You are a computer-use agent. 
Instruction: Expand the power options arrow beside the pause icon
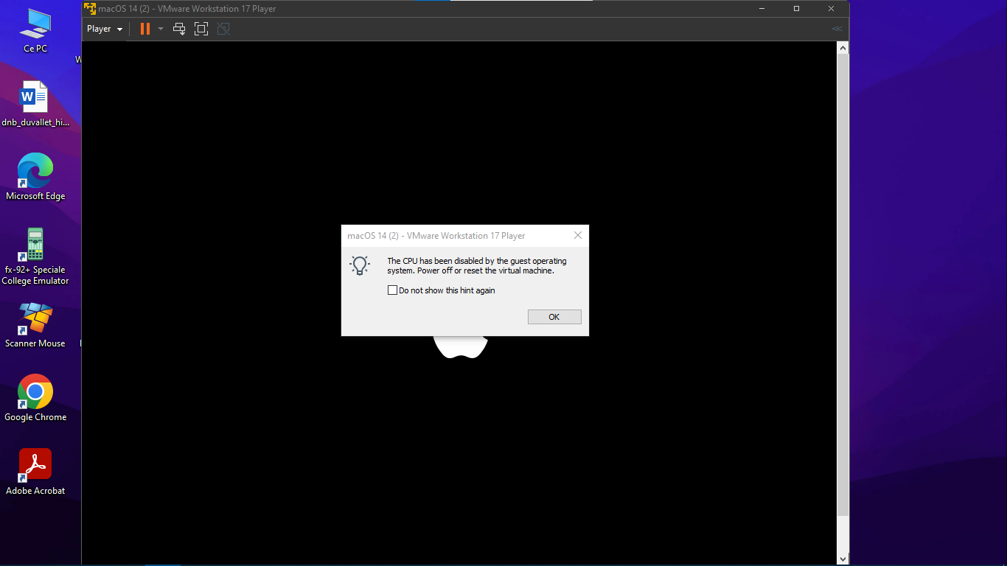click(x=161, y=29)
